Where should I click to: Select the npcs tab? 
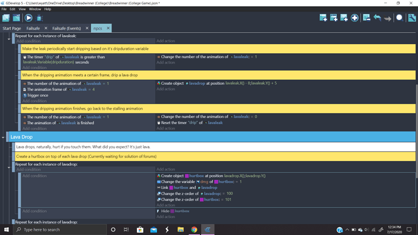point(98,28)
